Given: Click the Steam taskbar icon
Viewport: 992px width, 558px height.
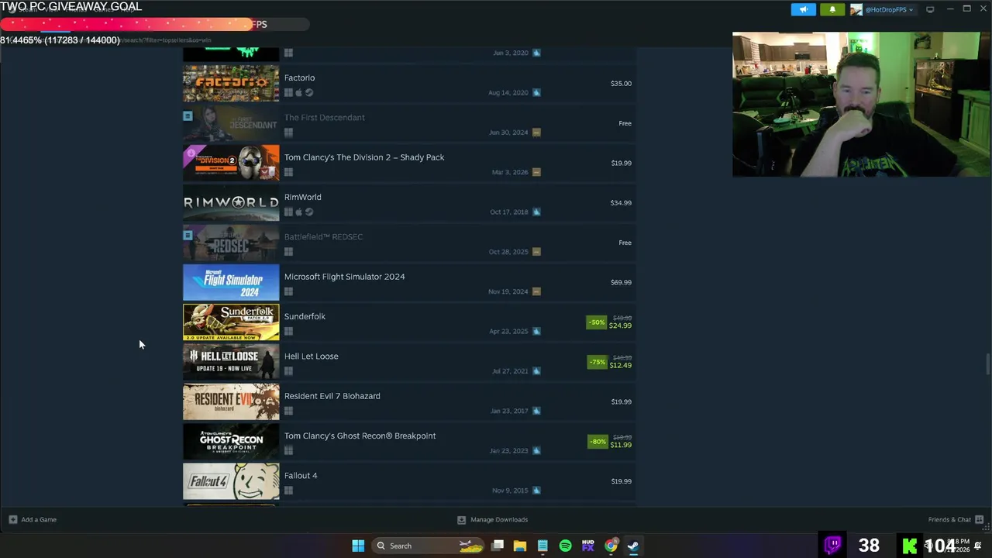Looking at the screenshot, I should pos(633,546).
